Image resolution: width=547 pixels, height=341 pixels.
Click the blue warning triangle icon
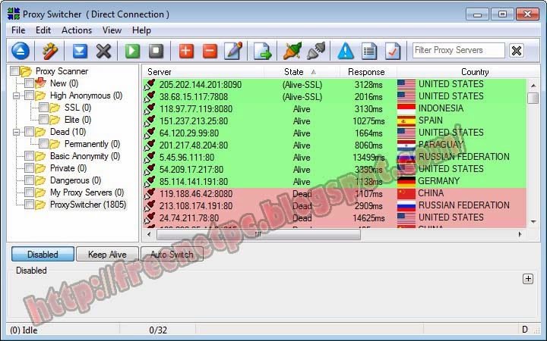346,51
